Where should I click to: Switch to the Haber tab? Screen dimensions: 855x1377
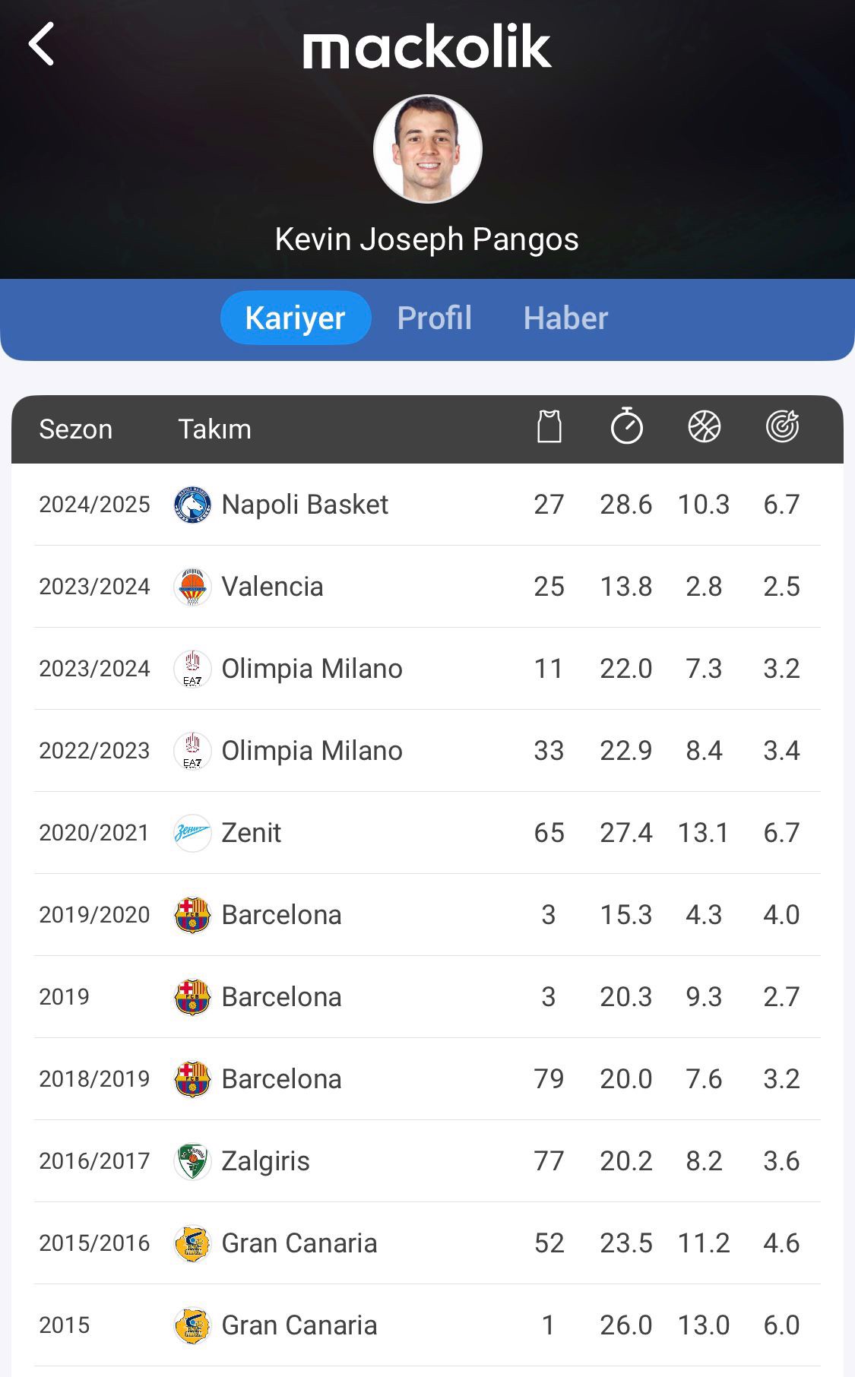(565, 318)
